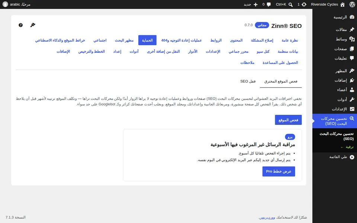Image resolution: width=357 pixels, height=223 pixels.
Task: Click the gavel icon in Zinn SEO header
Action: click(x=33, y=25)
